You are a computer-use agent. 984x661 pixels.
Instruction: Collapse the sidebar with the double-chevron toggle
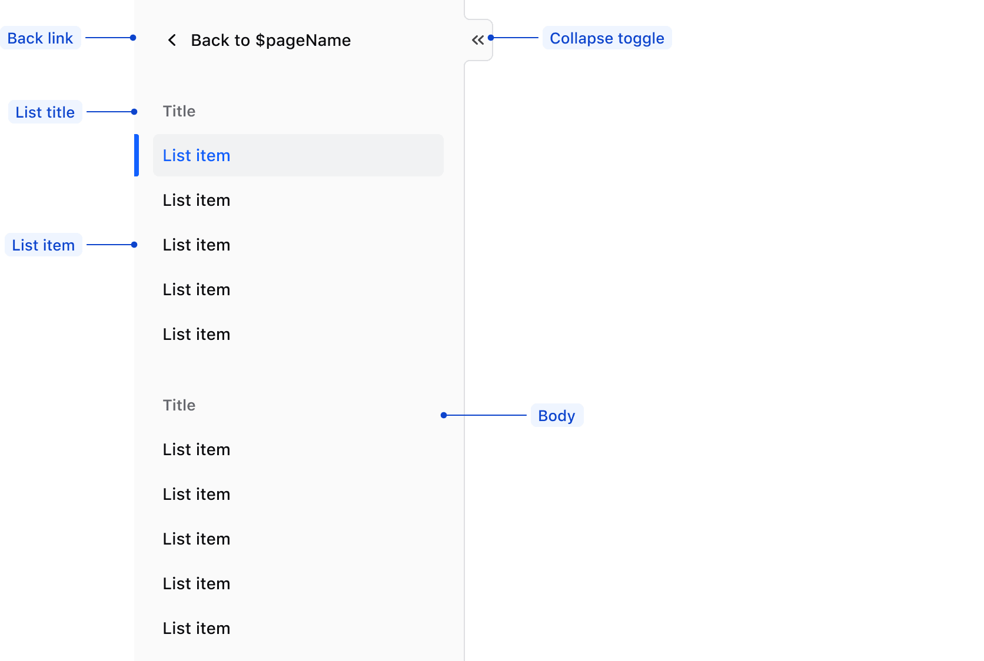click(478, 40)
